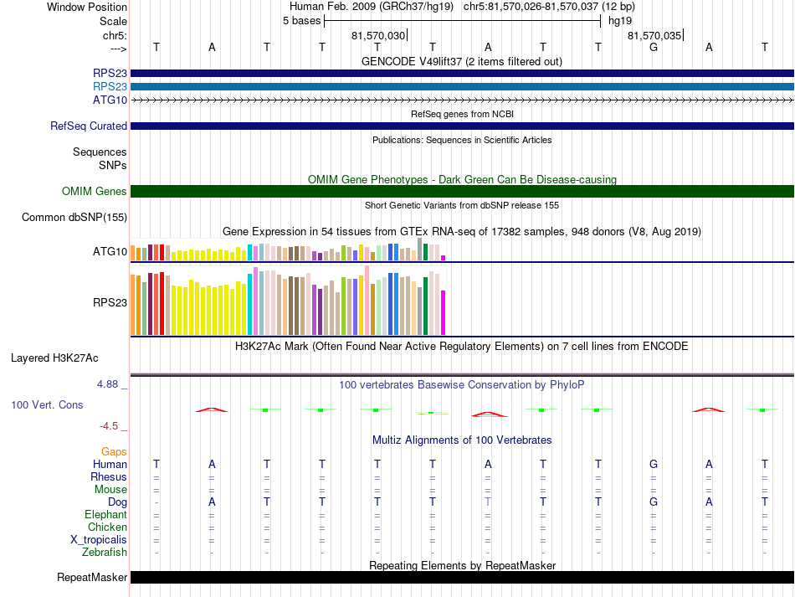Select the black RepeatMasker bar
Screen dimensions: 795x597
pos(462,577)
